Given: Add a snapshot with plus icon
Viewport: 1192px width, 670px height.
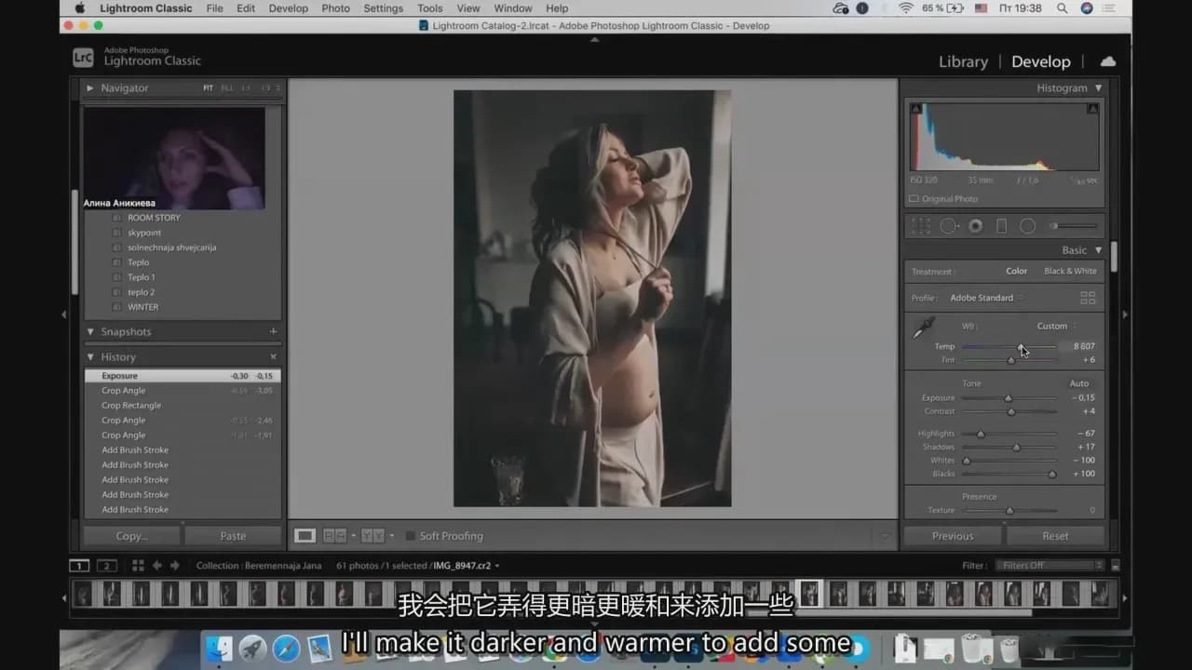Looking at the screenshot, I should point(273,331).
